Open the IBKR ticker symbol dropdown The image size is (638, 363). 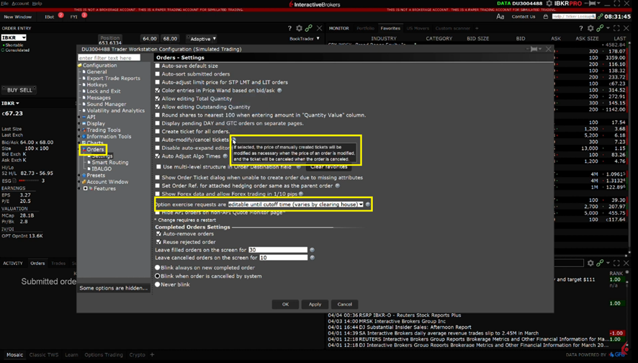[x=14, y=37]
